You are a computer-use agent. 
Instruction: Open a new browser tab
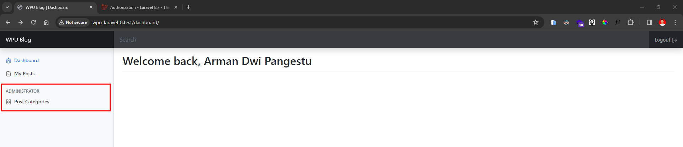click(x=189, y=7)
